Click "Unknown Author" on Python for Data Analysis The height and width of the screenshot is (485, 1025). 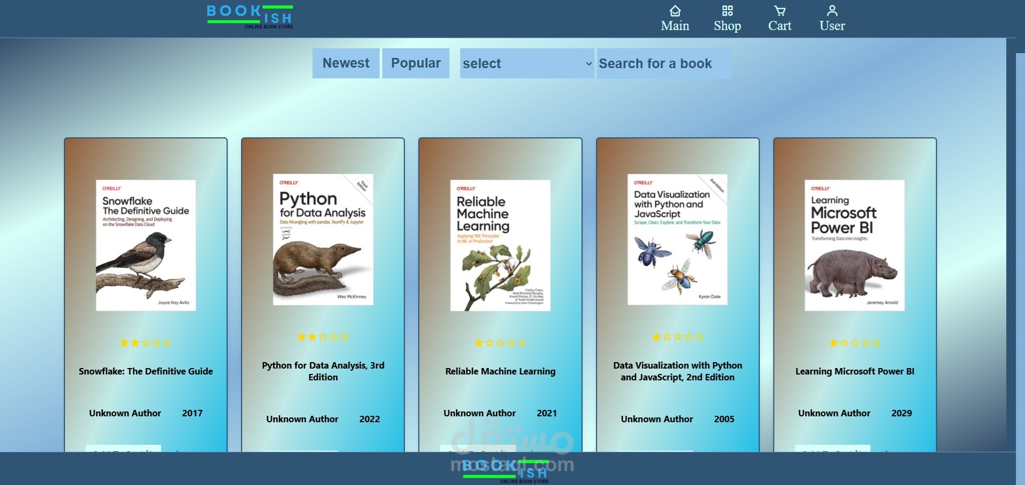302,419
